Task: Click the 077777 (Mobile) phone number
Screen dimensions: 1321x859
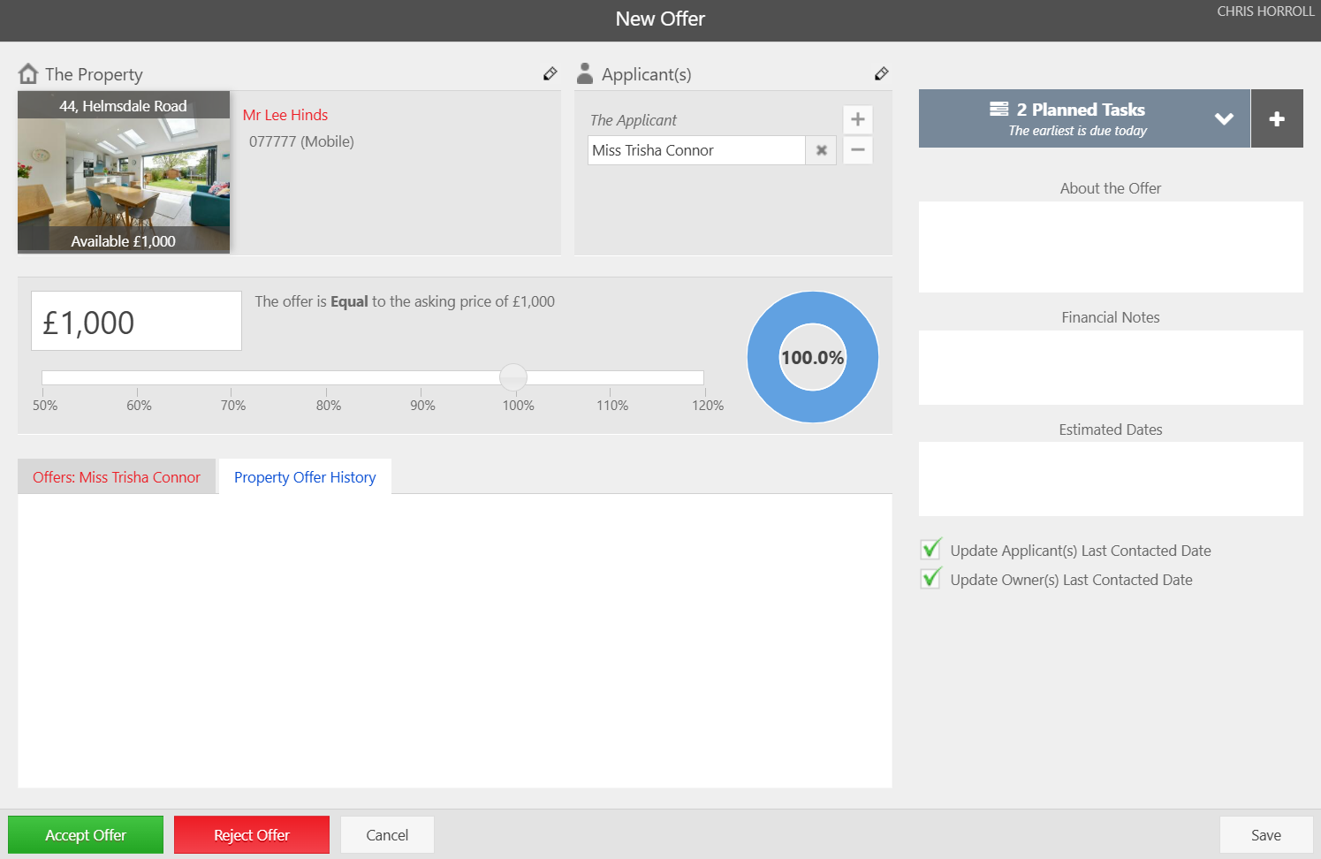Action: tap(301, 141)
